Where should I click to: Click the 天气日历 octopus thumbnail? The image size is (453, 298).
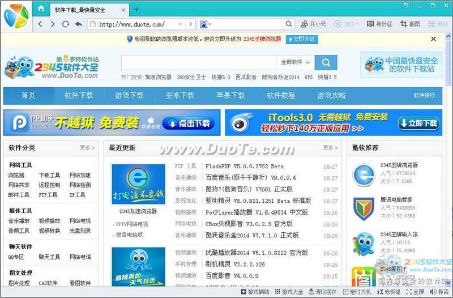[138, 266]
